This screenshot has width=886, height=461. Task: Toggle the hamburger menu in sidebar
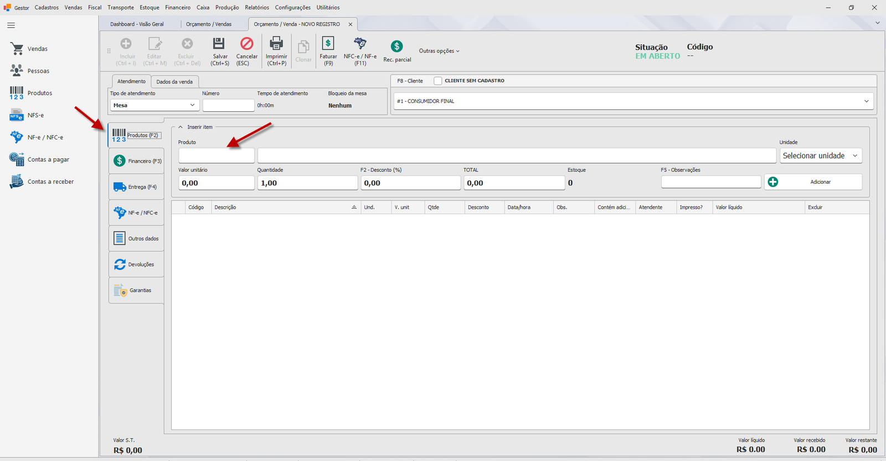coord(11,25)
